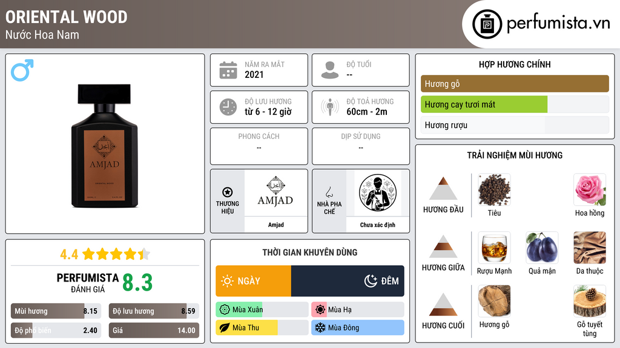Viewport: 620px width, 348px height.
Task: Click the orange Ngày daytime segment
Action: click(254, 281)
